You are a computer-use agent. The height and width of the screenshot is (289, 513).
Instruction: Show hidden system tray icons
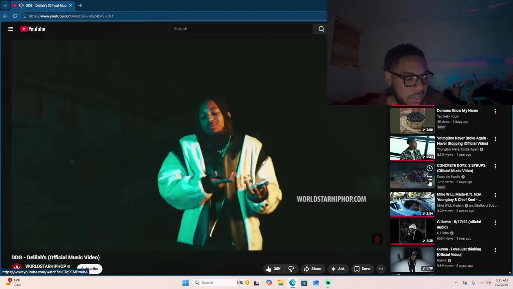click(456, 283)
